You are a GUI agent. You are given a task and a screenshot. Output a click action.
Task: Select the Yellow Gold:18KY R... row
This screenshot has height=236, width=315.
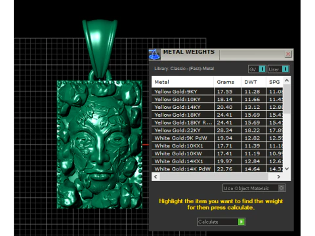pyautogui.click(x=217, y=123)
